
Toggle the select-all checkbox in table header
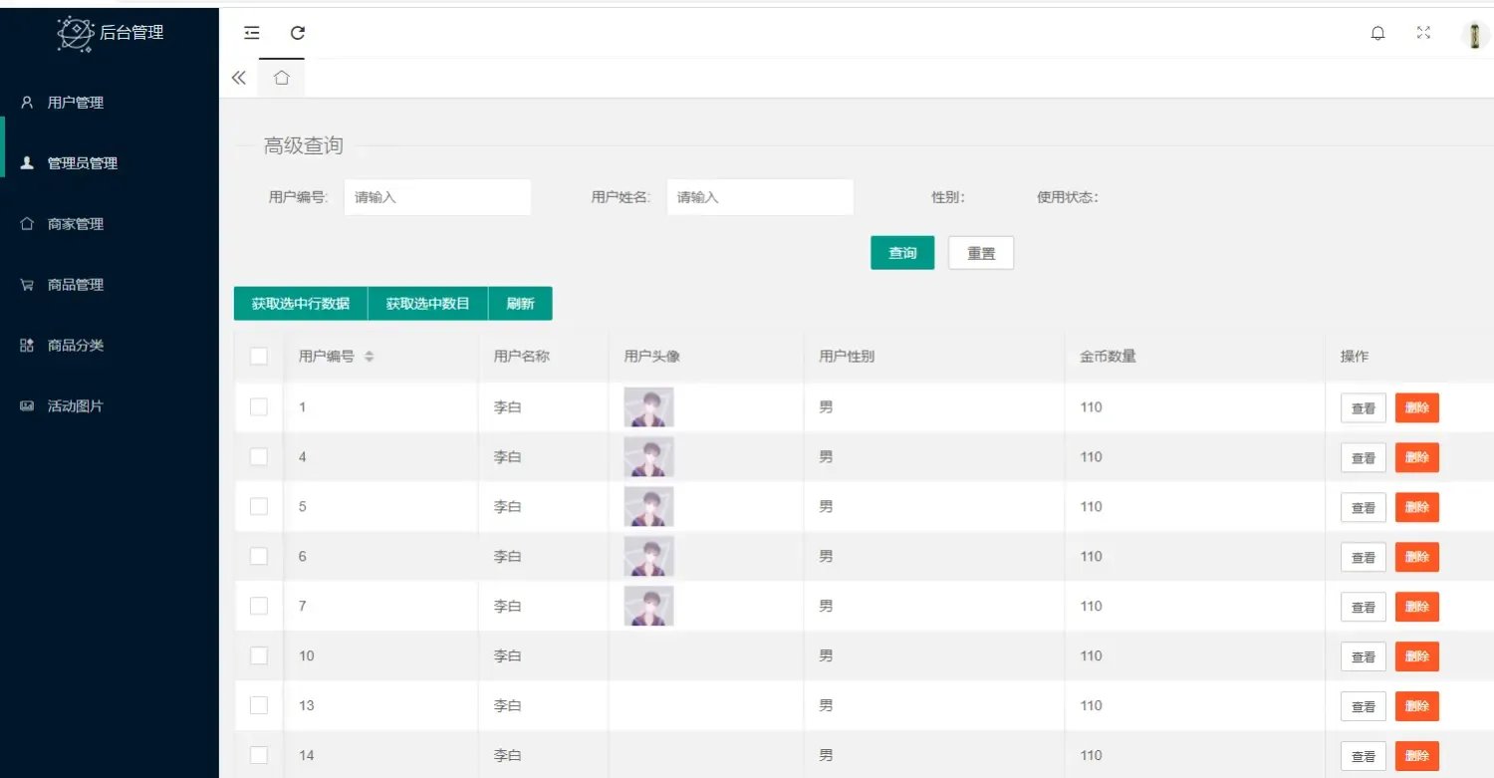pos(259,357)
